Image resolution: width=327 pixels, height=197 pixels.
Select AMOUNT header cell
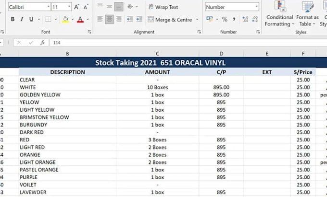(157, 72)
